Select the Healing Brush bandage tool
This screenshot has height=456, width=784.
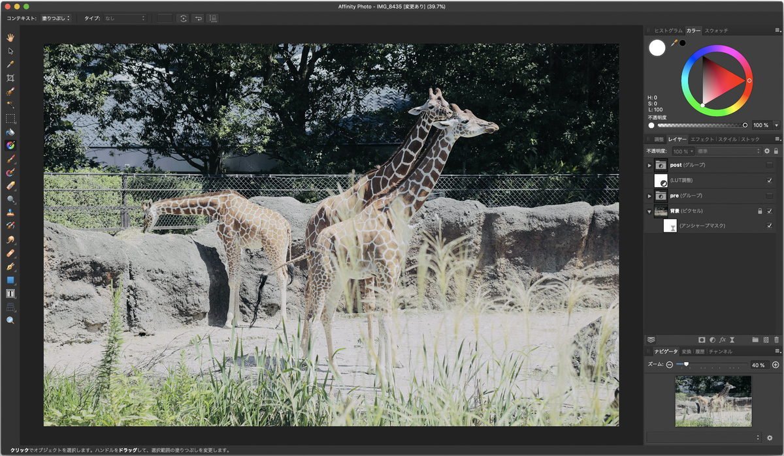(10, 253)
